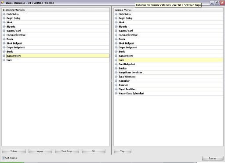Expand Fiyat Teklifleri node
The image size is (225, 163).
coord(116,89)
